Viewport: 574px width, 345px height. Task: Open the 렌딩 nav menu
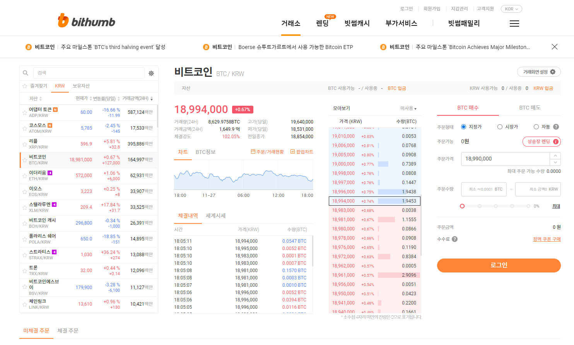pyautogui.click(x=322, y=23)
